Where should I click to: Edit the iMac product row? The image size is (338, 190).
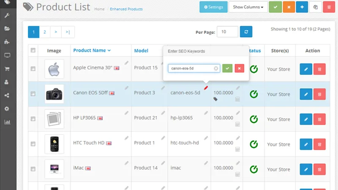(x=306, y=169)
